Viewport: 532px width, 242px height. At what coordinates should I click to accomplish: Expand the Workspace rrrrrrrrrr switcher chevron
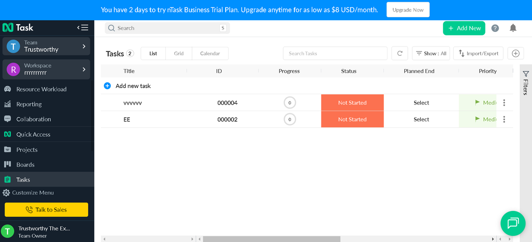click(84, 69)
